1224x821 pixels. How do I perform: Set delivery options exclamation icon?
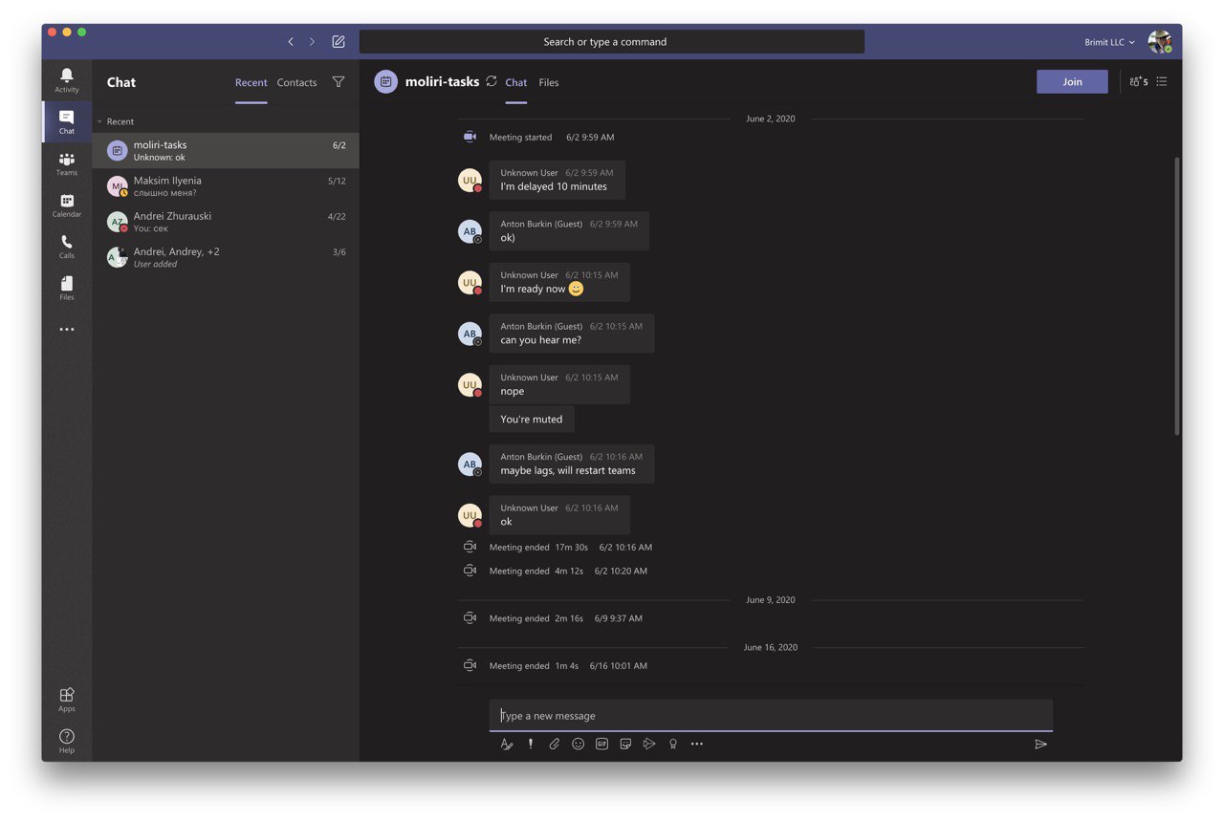(531, 744)
